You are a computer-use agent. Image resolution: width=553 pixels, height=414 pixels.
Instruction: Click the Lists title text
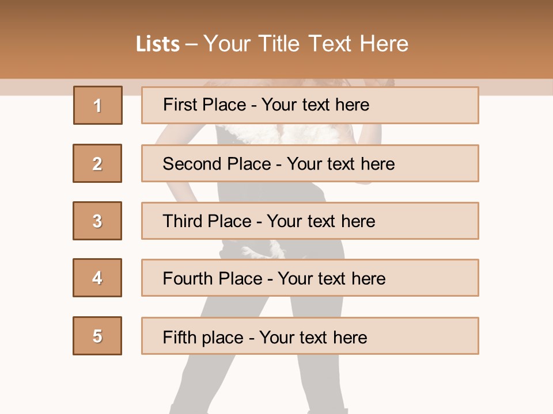[272, 44]
